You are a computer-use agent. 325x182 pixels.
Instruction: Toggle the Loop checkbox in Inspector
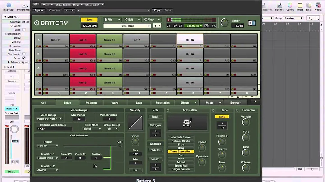[x=24, y=30]
